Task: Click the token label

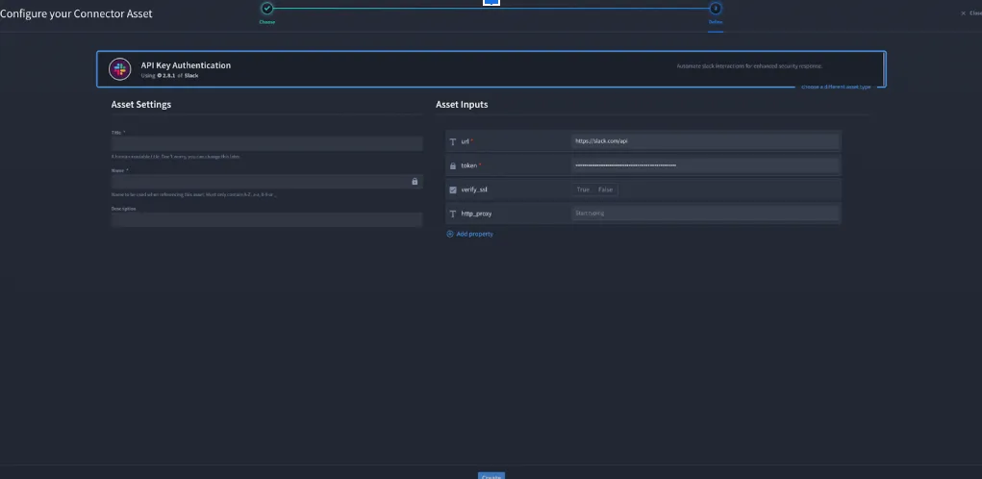Action: [x=469, y=166]
